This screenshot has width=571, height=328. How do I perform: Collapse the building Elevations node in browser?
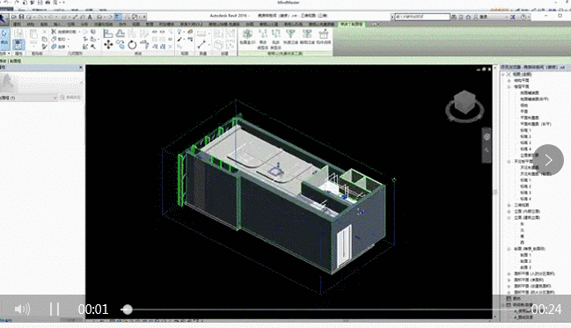(x=509, y=218)
